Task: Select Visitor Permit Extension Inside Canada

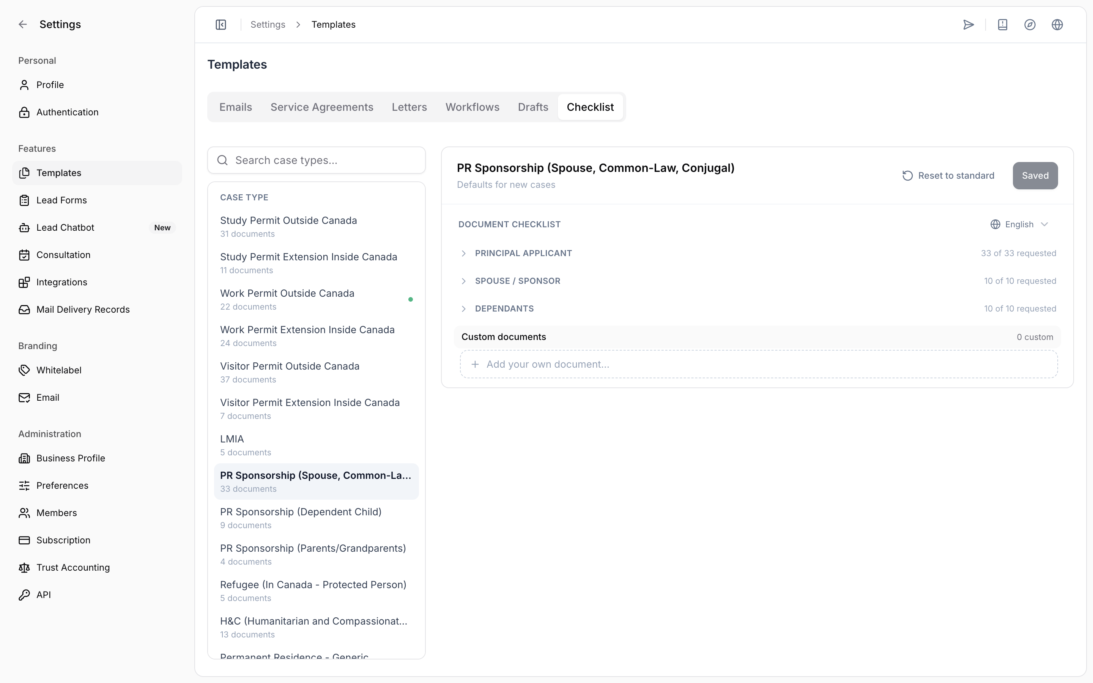Action: tap(316, 409)
